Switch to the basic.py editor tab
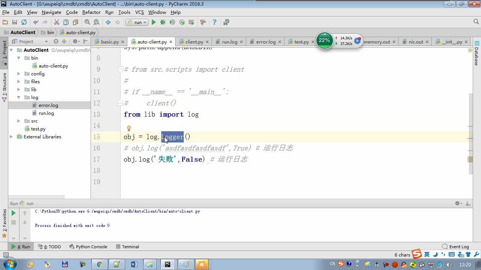Viewport: 481px width, 270px height. (x=110, y=42)
